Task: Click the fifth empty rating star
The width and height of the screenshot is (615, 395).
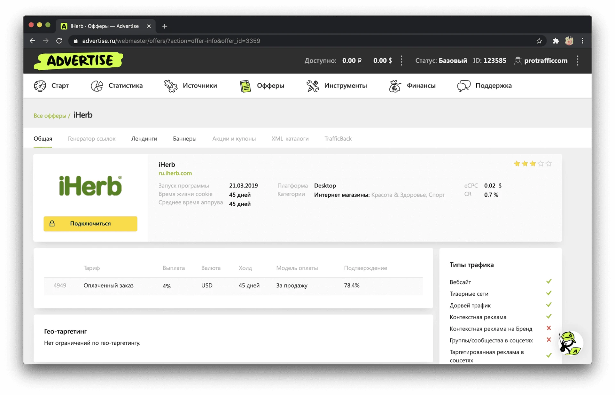Action: pos(549,164)
